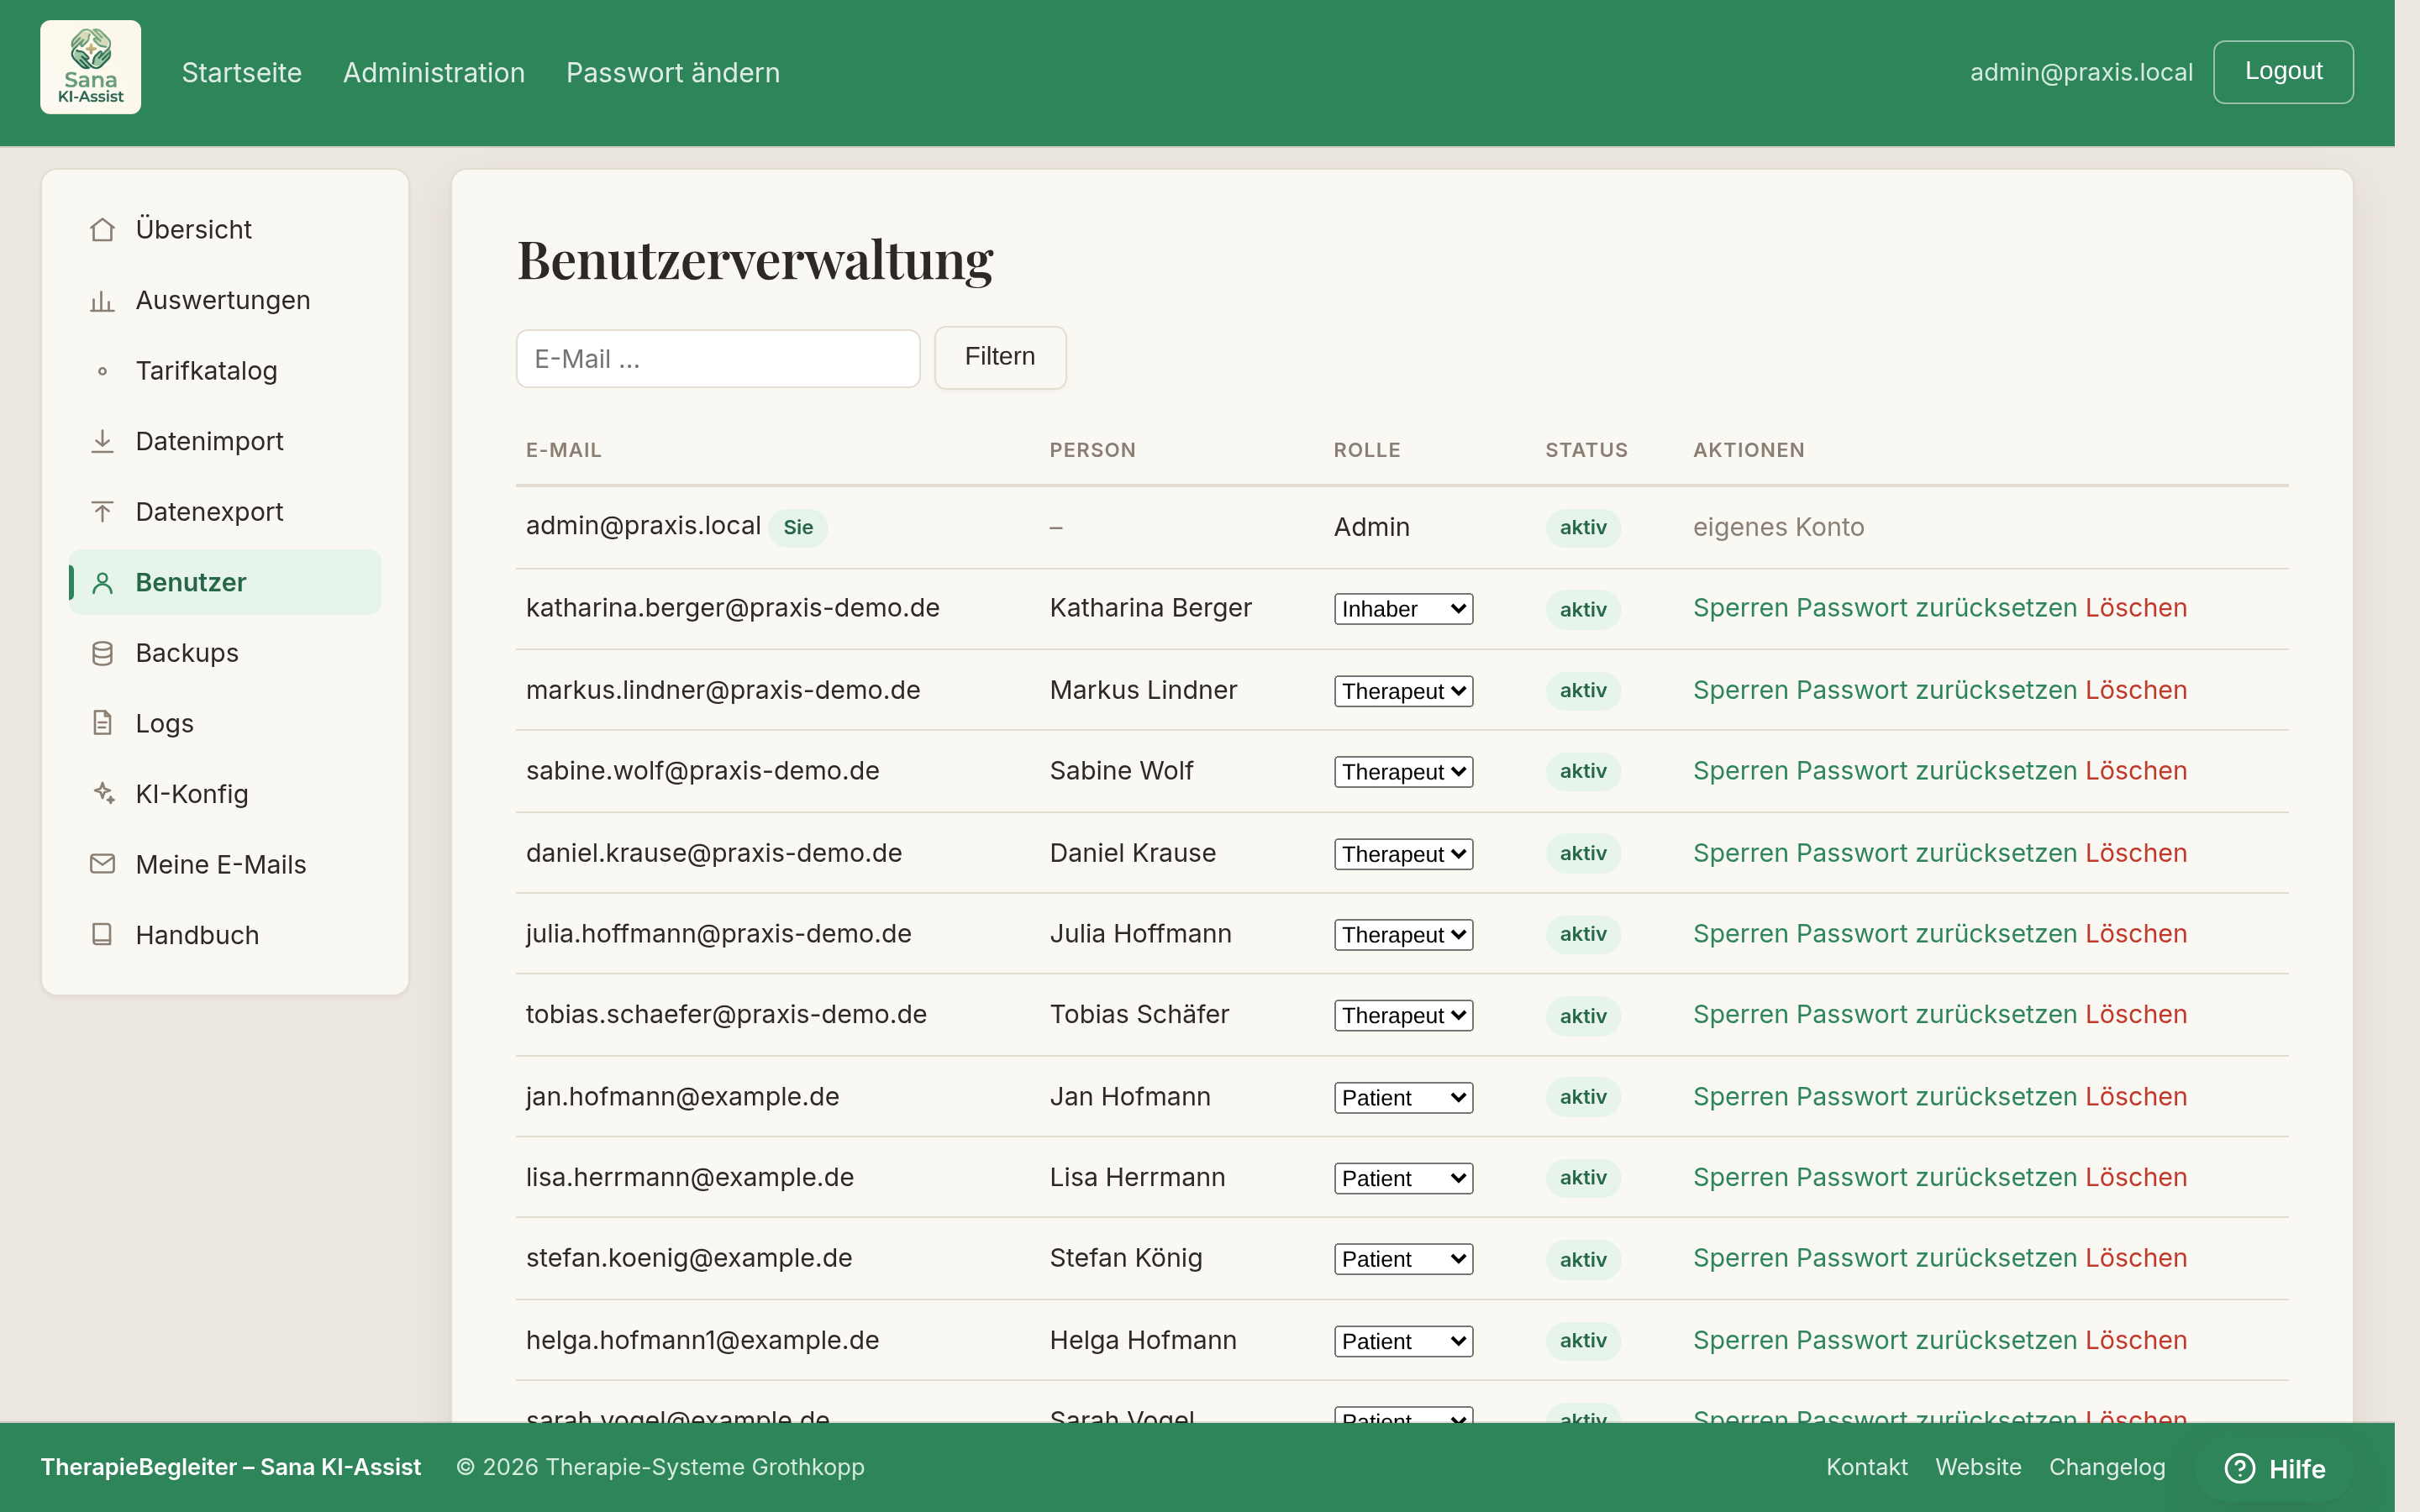Click Löschen for Tobias Schäfer
Screen dimensions: 2420x1512
click(2136, 1015)
